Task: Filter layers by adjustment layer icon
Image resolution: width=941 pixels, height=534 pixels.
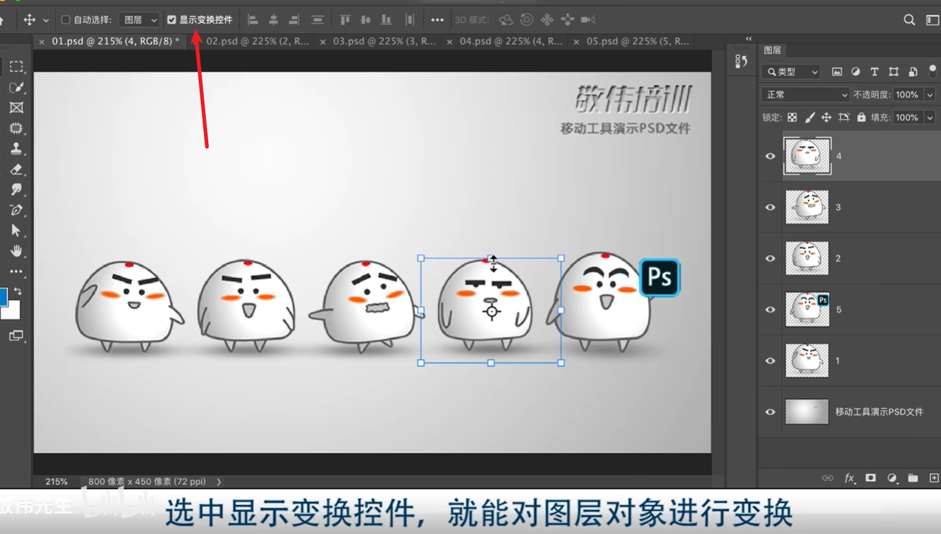Action: (856, 72)
